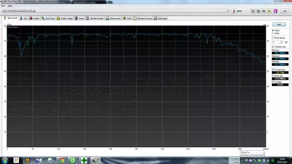Save screenshot camera icon
Image resolution: width=292 pixels, height=164 pixels.
264,11
